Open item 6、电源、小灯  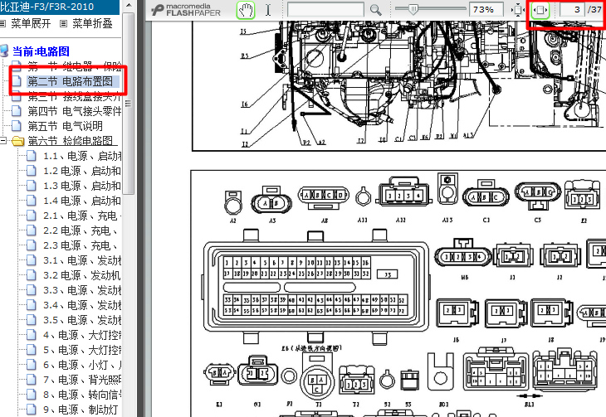[82, 365]
